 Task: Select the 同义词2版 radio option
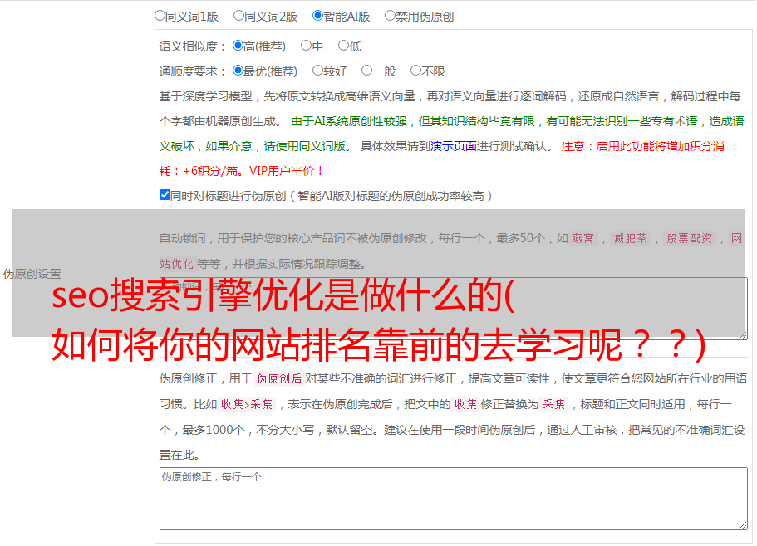[x=238, y=16]
